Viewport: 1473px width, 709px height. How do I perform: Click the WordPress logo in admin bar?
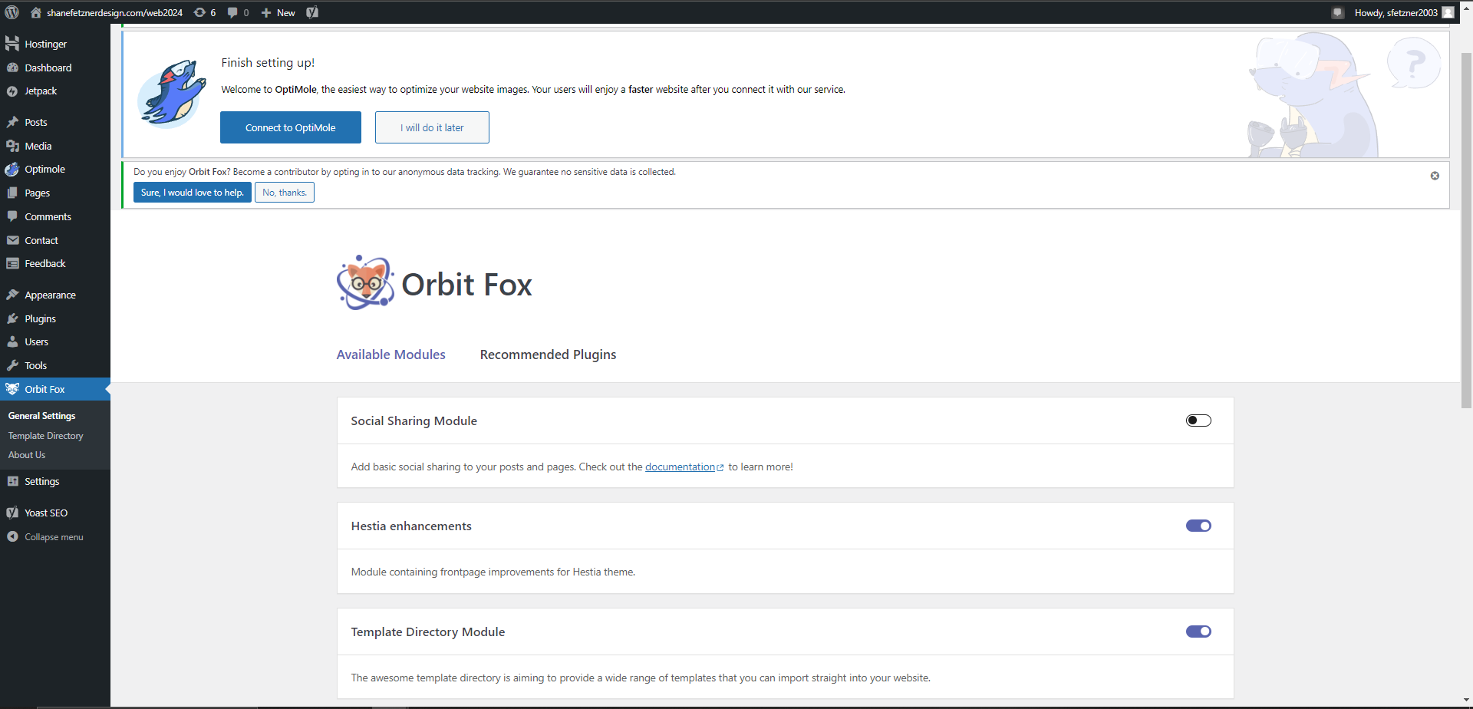point(12,12)
